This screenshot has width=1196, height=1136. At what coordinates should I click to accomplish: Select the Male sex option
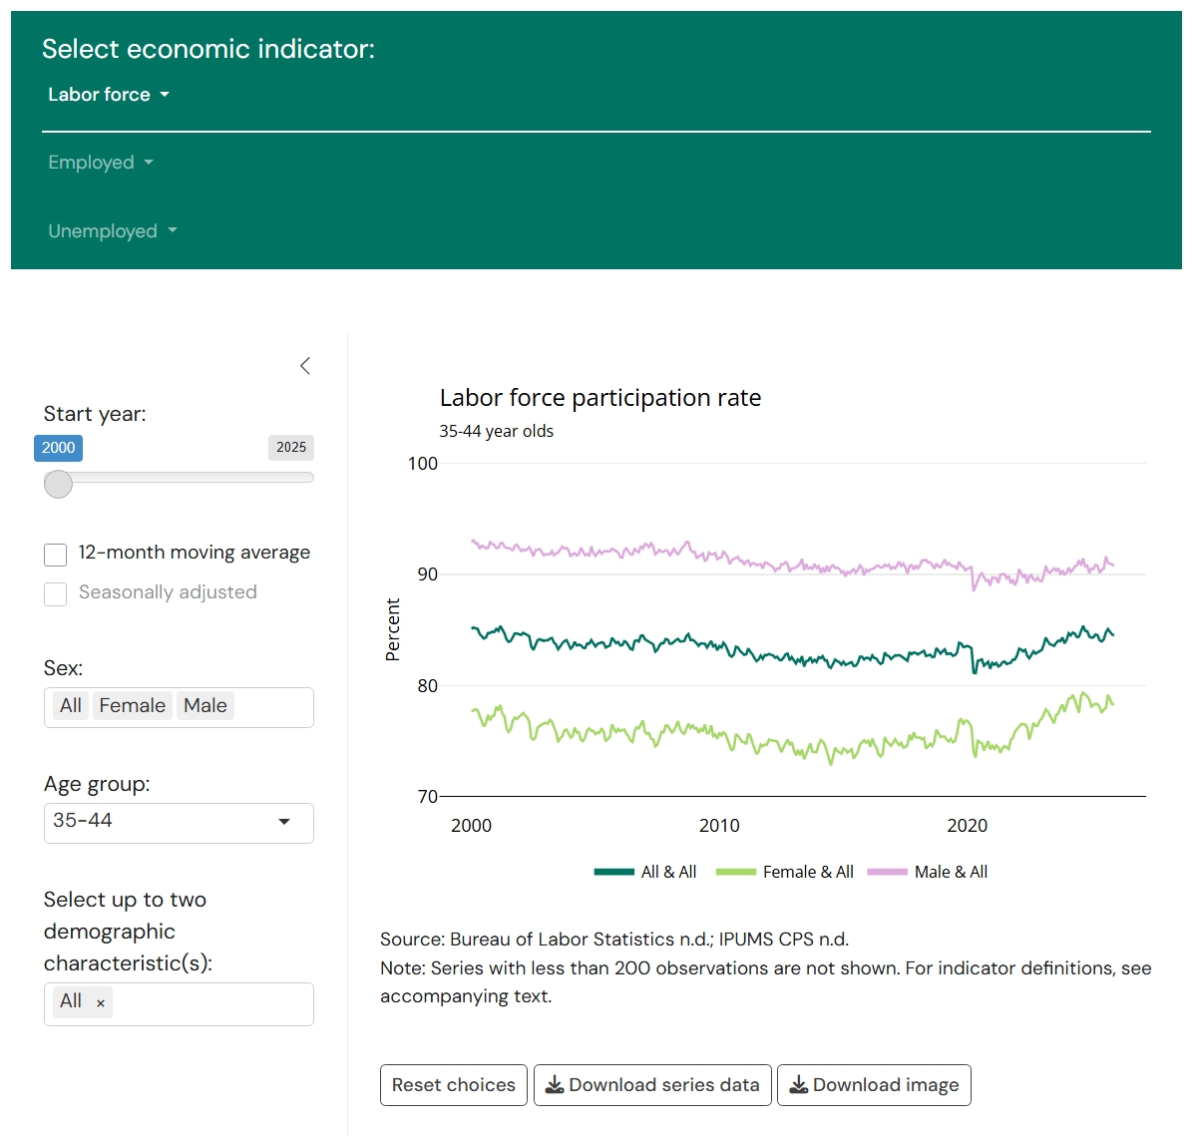tap(204, 706)
